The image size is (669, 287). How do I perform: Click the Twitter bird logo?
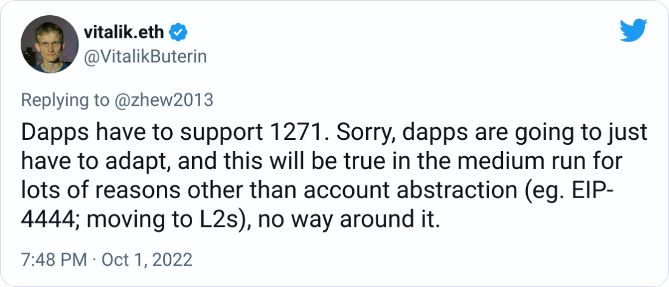[x=633, y=31]
